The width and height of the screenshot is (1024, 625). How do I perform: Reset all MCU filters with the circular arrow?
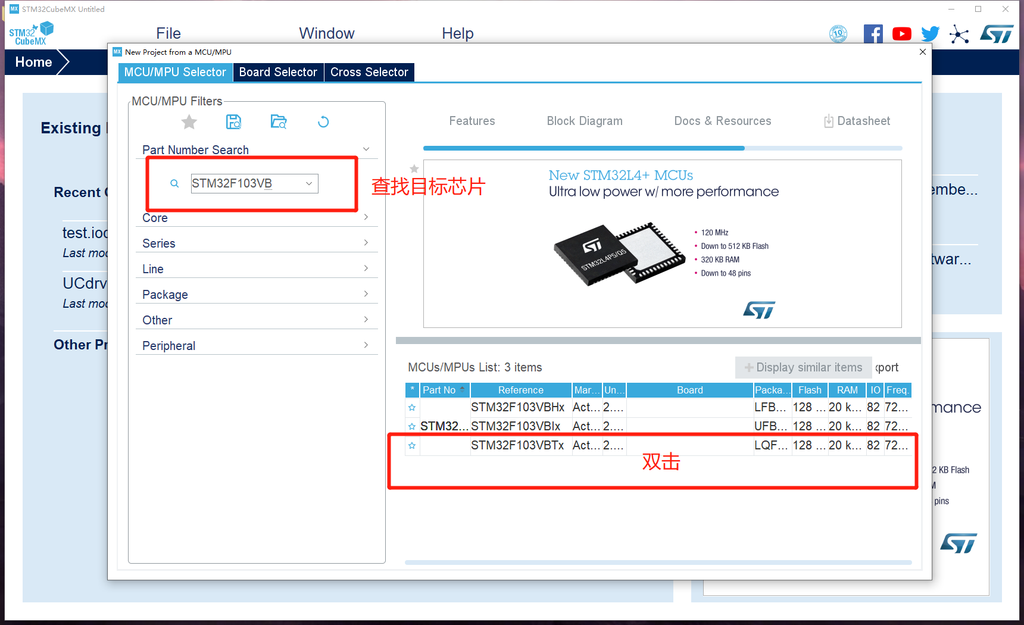tap(323, 122)
